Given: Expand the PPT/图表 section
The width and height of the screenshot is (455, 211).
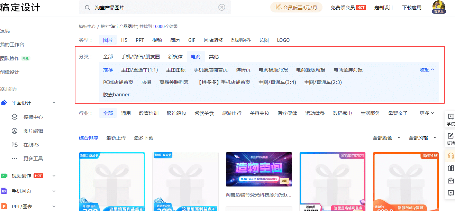Looking at the screenshot, I should coord(54,207).
